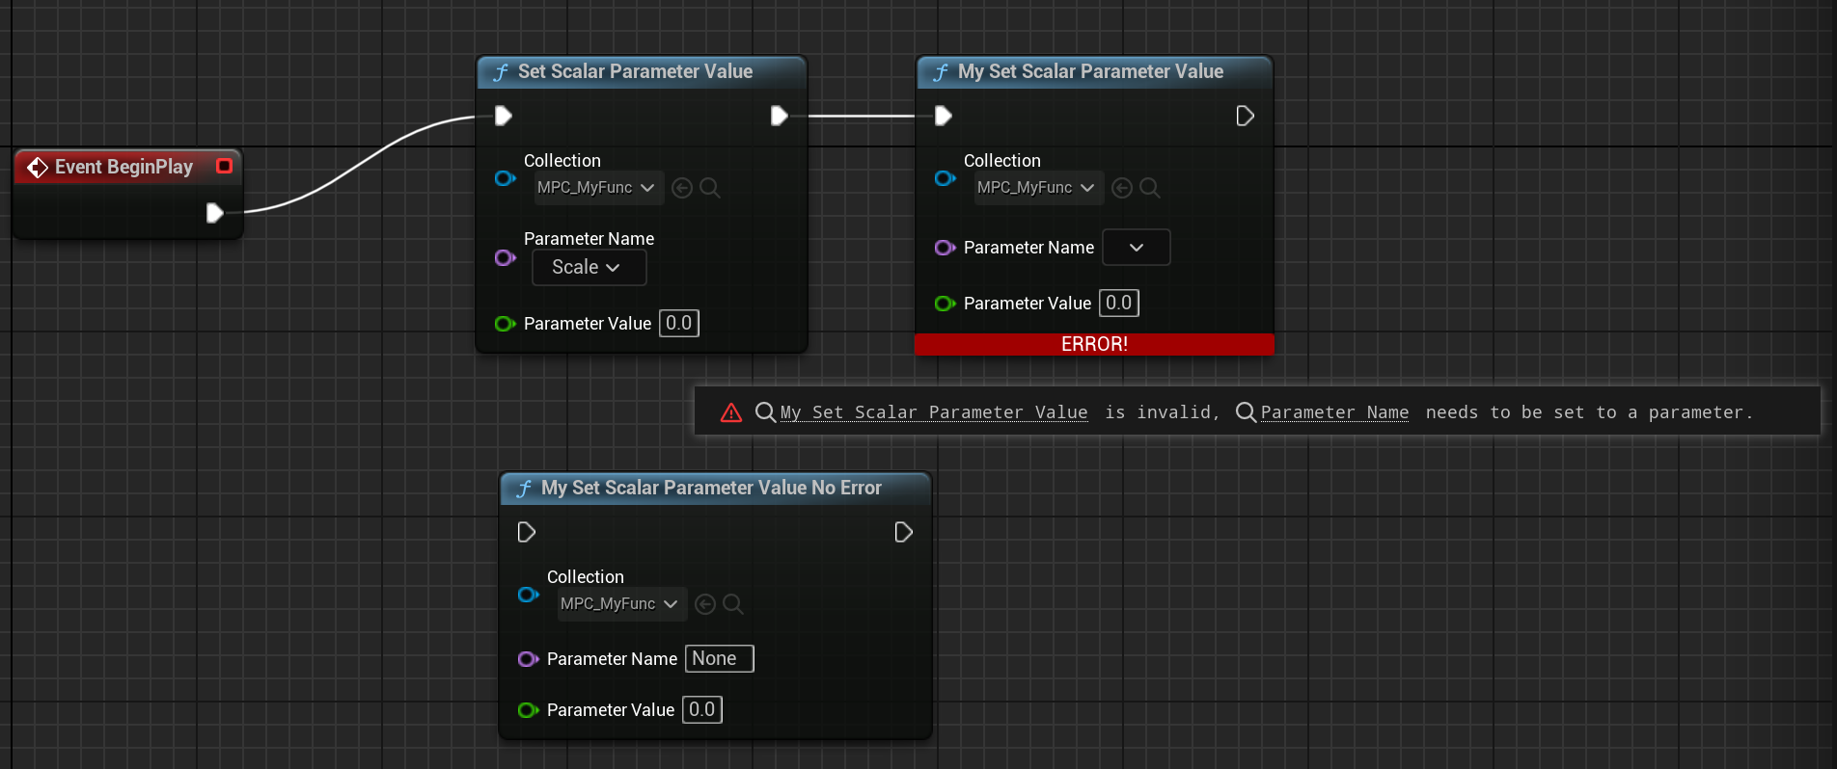Click use-selected-asset arrow in My Set Scalar Parameter Value
Viewport: 1837px width, 769px height.
(x=1121, y=188)
